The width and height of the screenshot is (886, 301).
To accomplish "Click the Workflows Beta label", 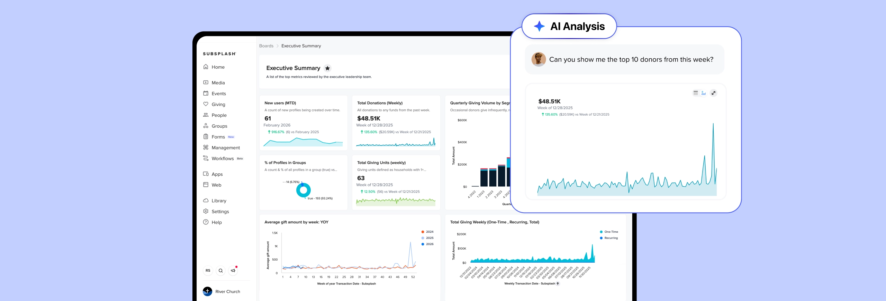I will tap(240, 158).
